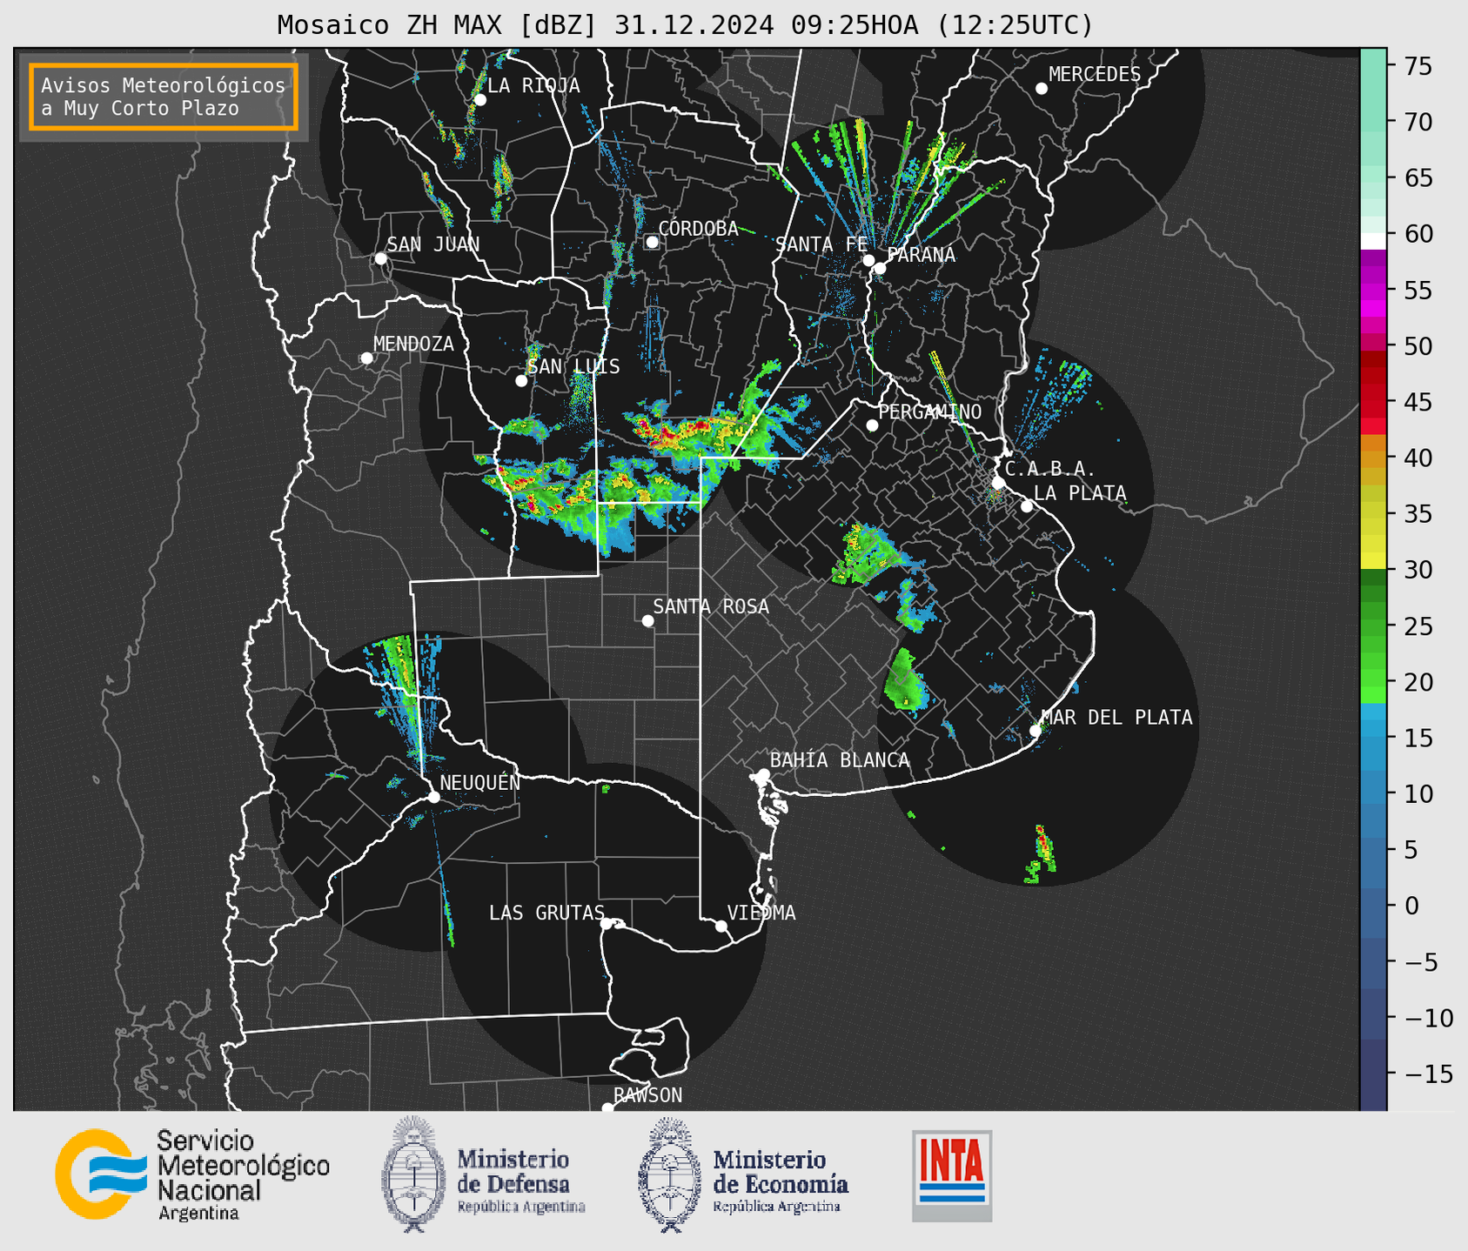Click the LAS GRUTAS label text
The width and height of the screenshot is (1468, 1251).
coord(546,913)
